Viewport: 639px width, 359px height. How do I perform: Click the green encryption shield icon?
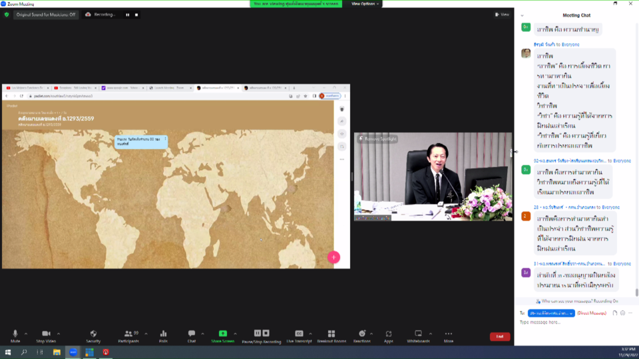tap(7, 15)
